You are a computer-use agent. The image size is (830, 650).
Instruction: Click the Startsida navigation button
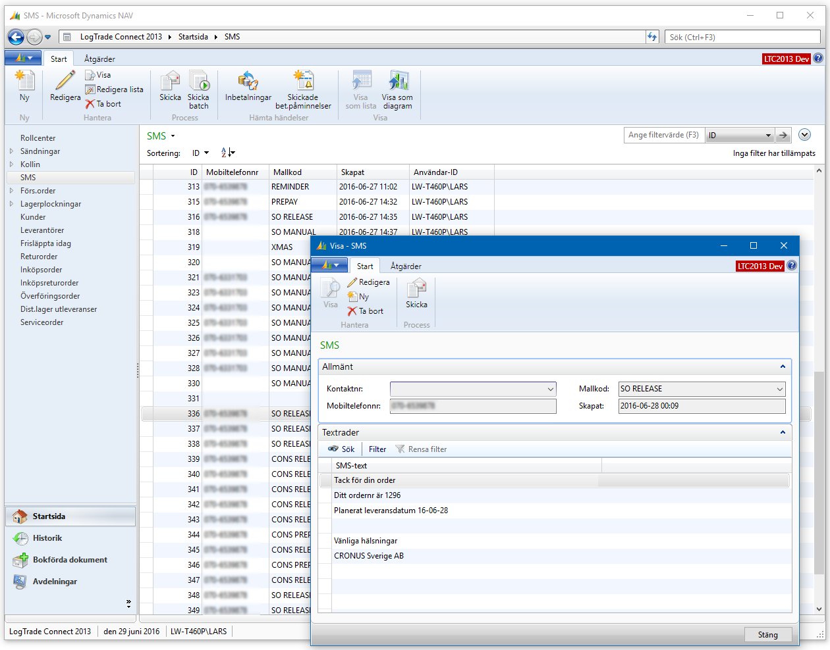pyautogui.click(x=70, y=516)
